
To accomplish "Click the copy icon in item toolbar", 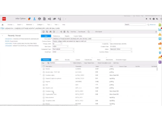I will pos(47,32).
